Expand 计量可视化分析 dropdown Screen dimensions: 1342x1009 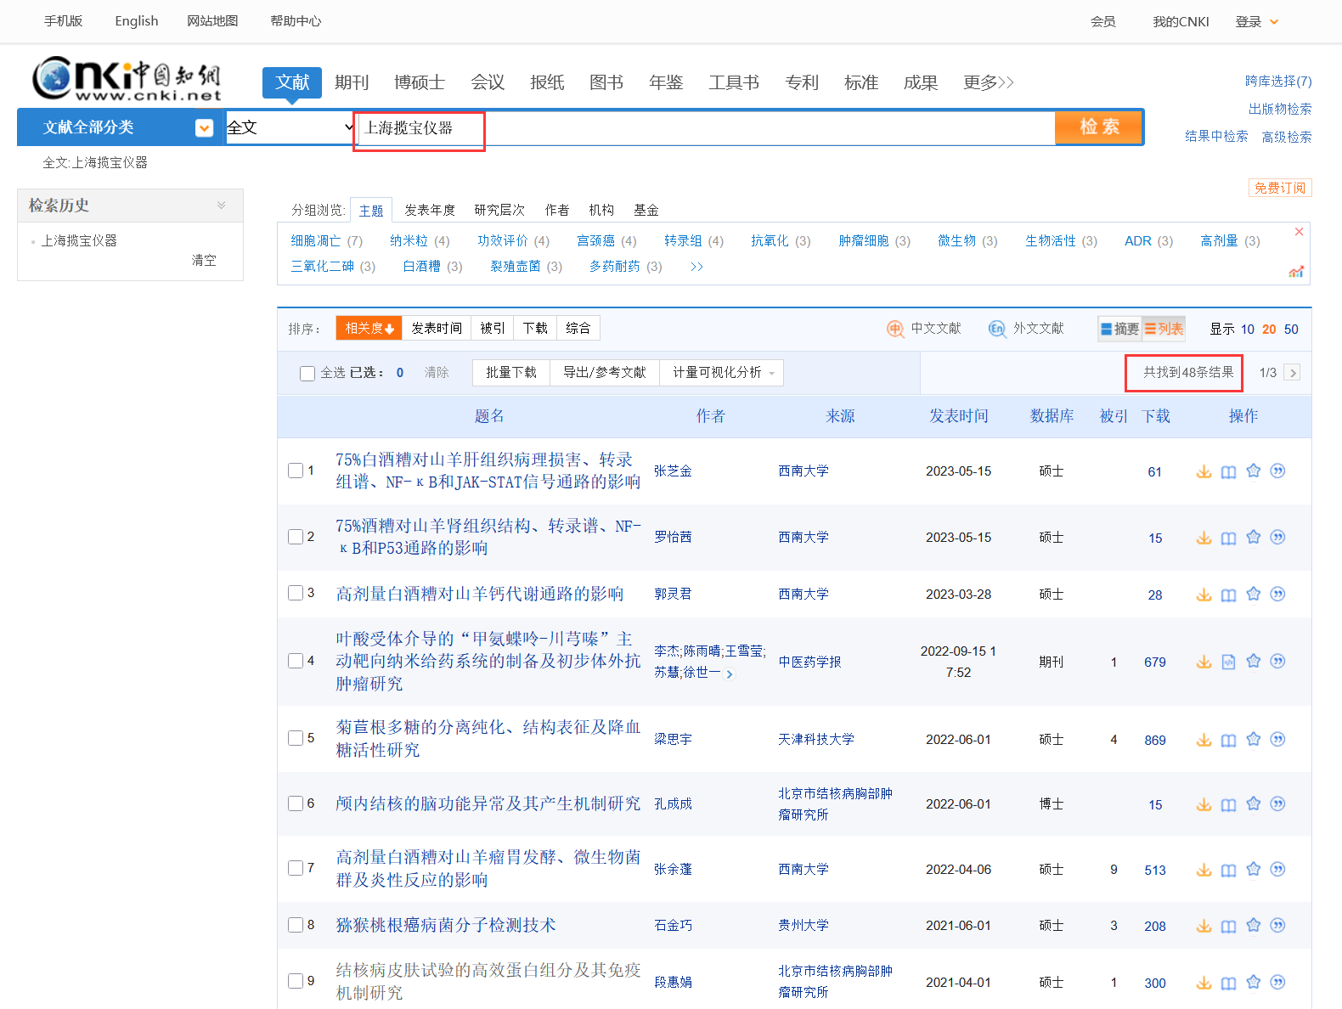724,373
